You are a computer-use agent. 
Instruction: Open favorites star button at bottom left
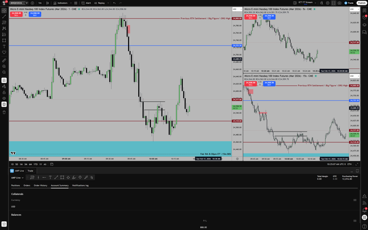click(4, 224)
